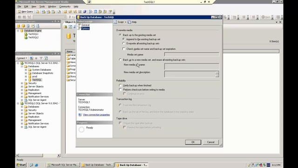298x168 pixels.
Task: Click the Internet Explorer quick launch icon
Action: point(36,165)
